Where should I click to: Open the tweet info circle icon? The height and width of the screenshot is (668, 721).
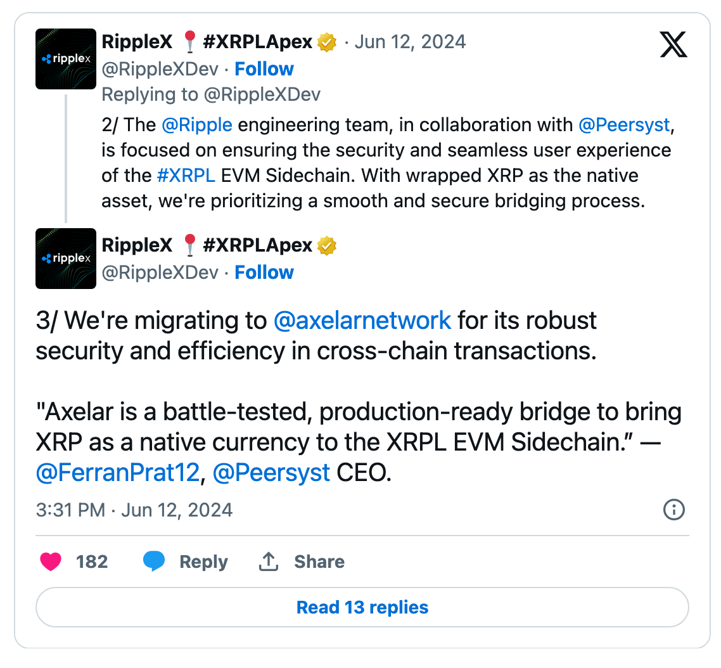[673, 510]
